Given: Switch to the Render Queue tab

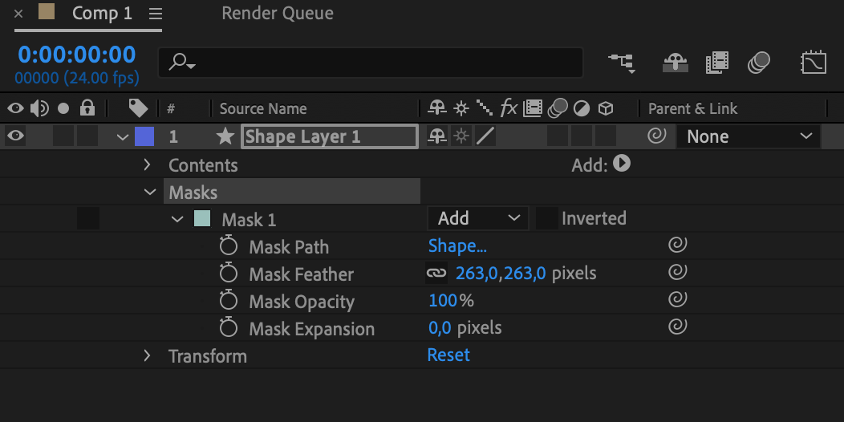Looking at the screenshot, I should coord(278,14).
